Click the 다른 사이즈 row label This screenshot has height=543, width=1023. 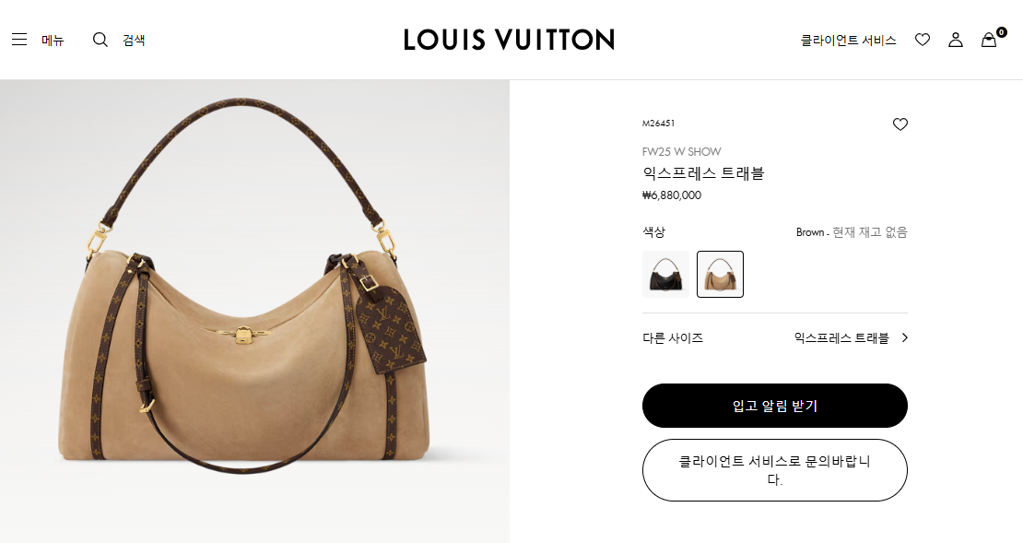673,338
